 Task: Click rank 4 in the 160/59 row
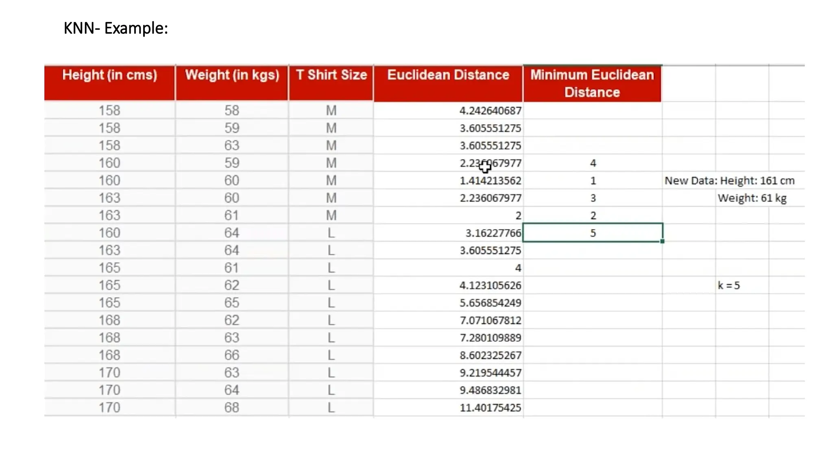[x=593, y=163]
